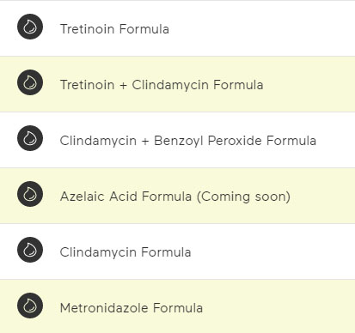Open the Tretinoin Formula text link
This screenshot has width=355, height=333.
pos(114,29)
